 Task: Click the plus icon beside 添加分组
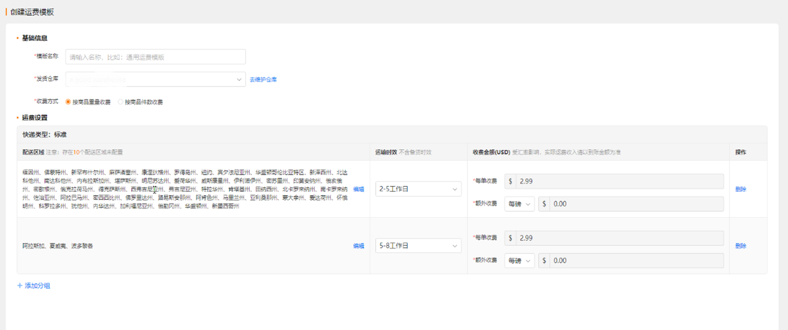click(x=20, y=286)
